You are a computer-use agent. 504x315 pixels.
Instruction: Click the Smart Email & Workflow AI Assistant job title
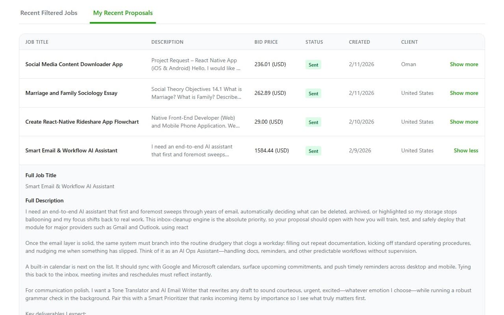(x=71, y=150)
